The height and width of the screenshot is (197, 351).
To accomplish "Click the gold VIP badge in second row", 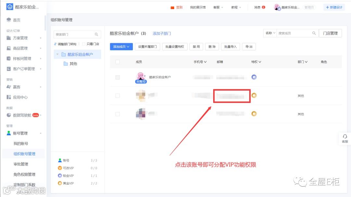I will pos(254,95).
